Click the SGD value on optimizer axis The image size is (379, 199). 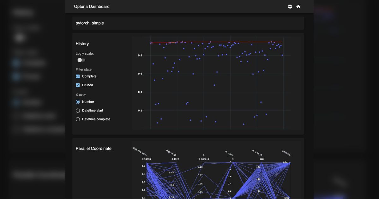[x=286, y=197]
